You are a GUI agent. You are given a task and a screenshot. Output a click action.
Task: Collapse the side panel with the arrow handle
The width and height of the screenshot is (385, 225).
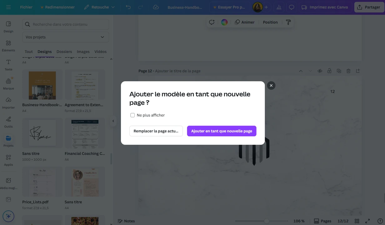pyautogui.click(x=113, y=121)
